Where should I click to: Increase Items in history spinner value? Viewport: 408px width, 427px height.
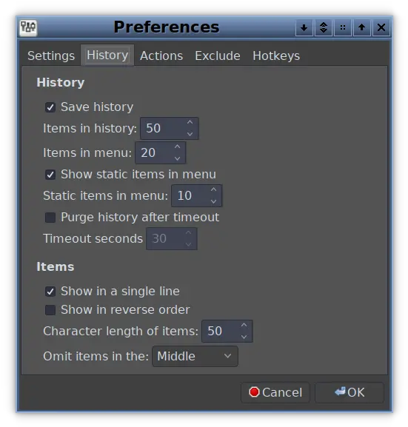tap(190, 123)
